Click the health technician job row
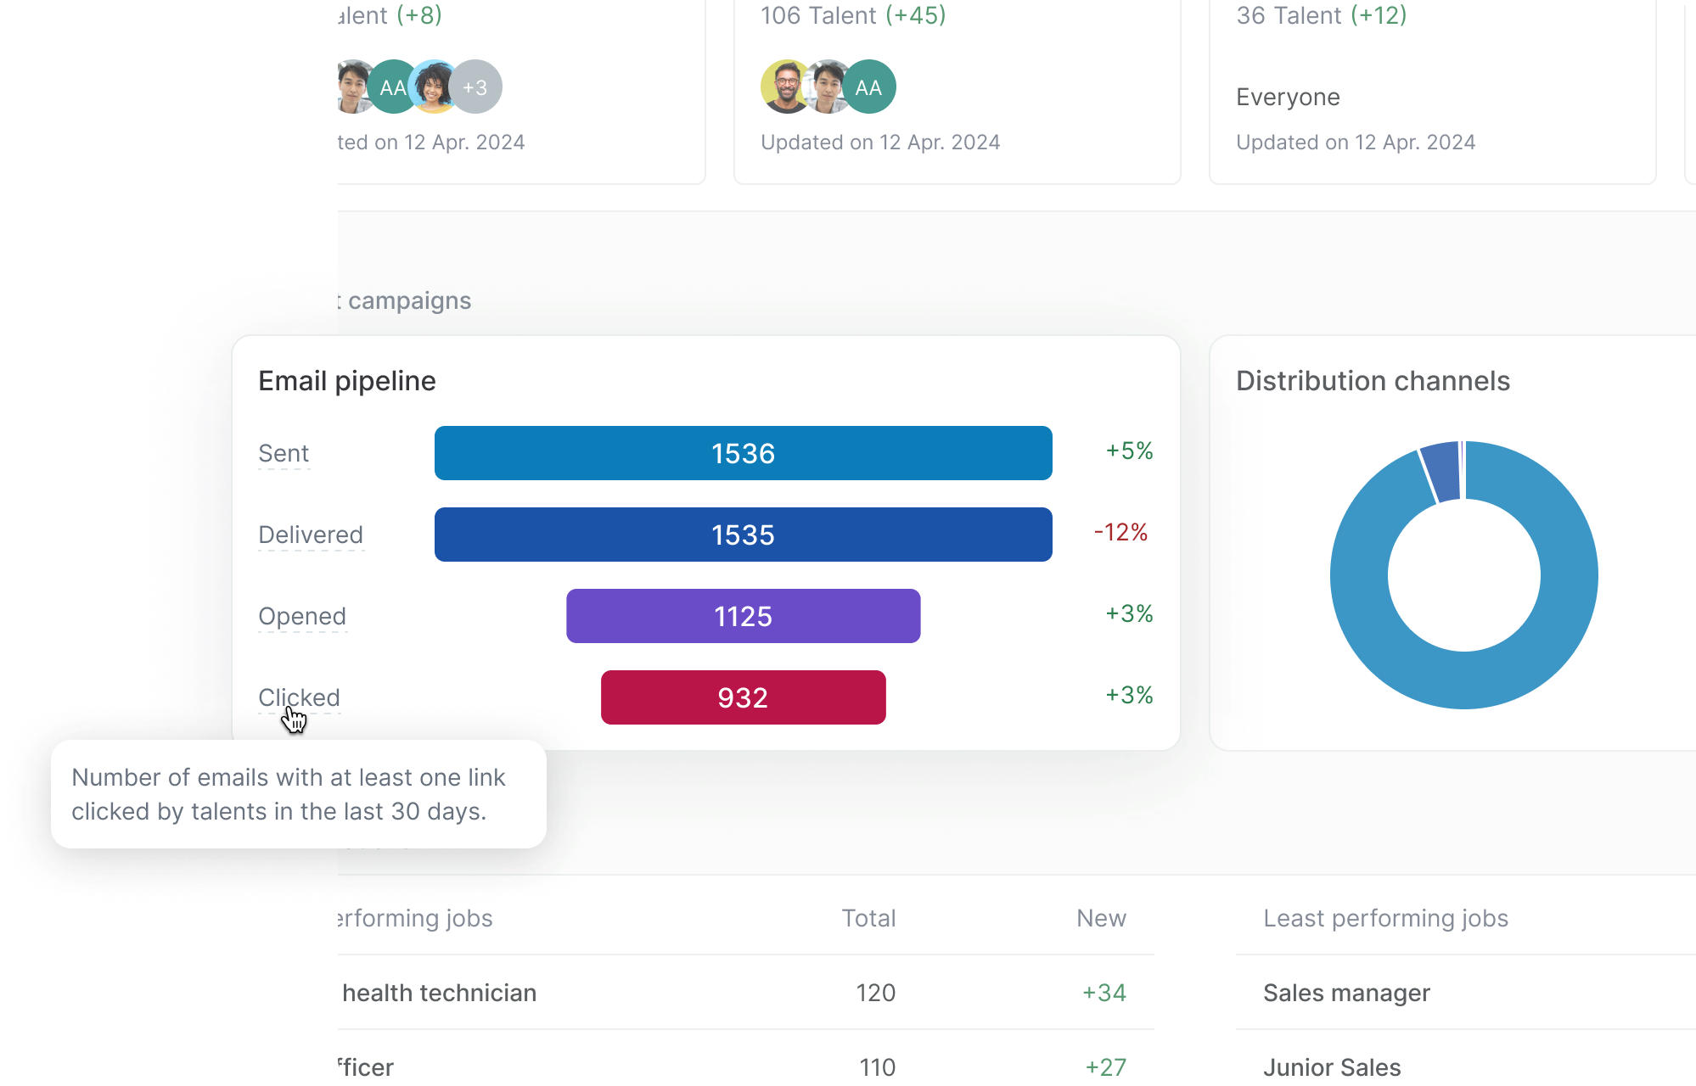This screenshot has height=1086, width=1696. click(438, 993)
